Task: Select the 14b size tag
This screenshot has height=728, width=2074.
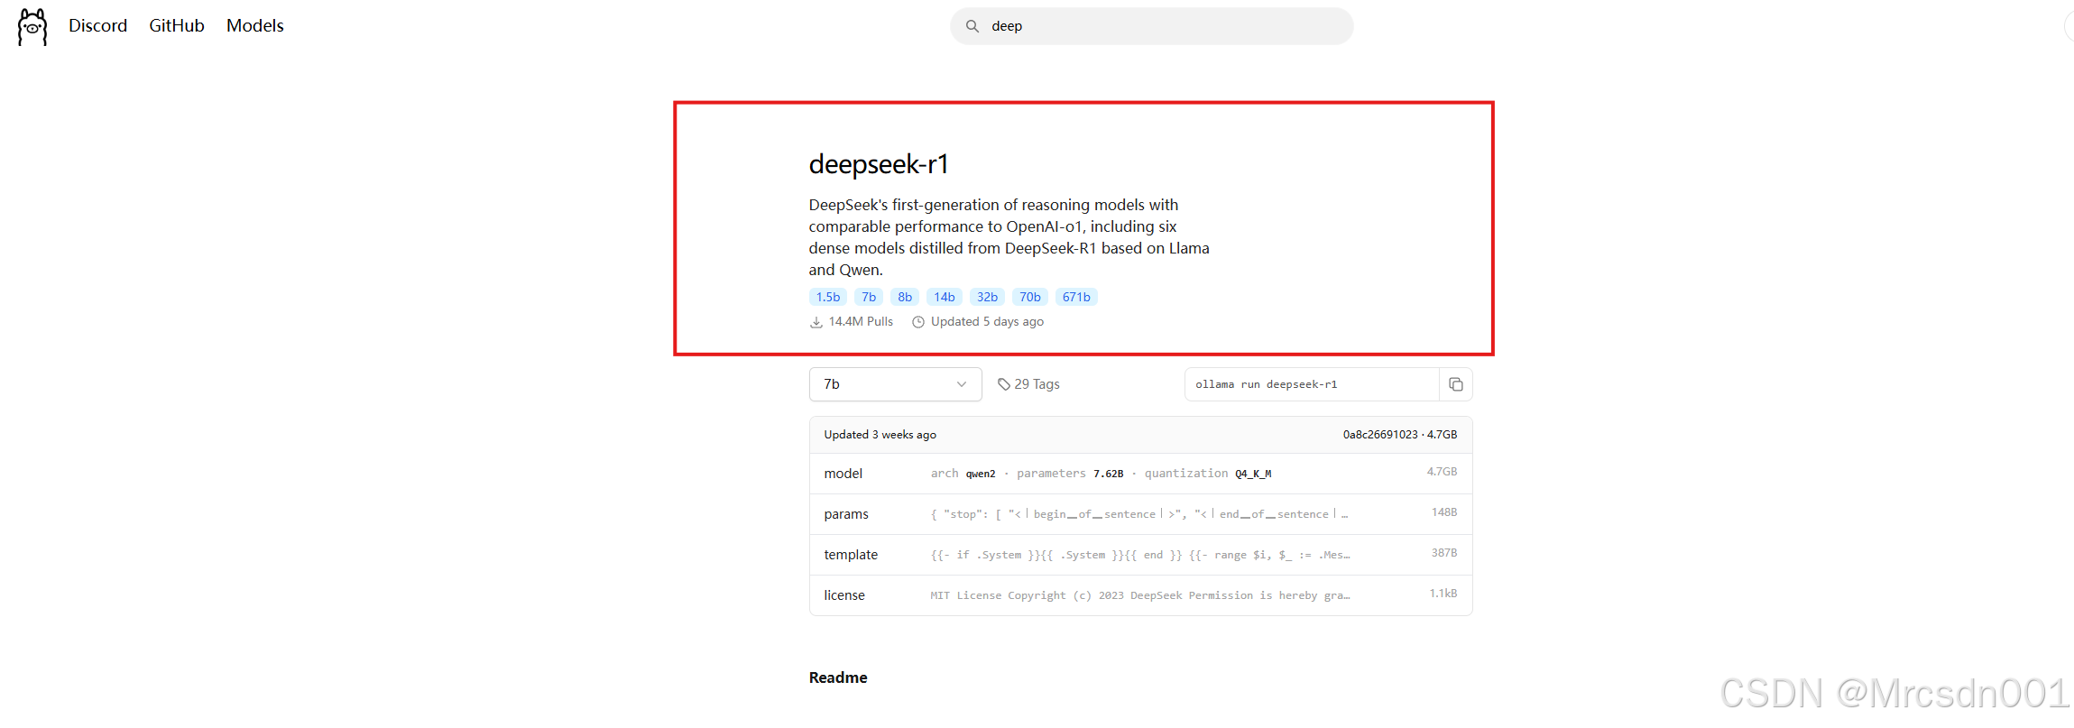Action: tap(945, 297)
